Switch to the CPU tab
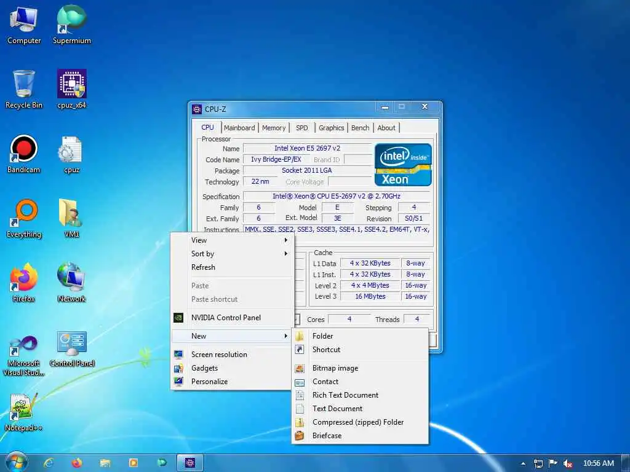This screenshot has height=472, width=630. 207,127
